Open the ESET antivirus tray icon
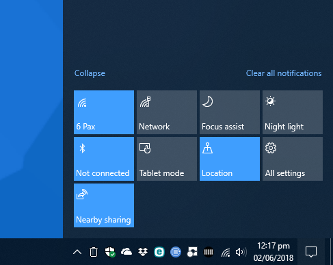This screenshot has height=265, width=333. (x=159, y=252)
